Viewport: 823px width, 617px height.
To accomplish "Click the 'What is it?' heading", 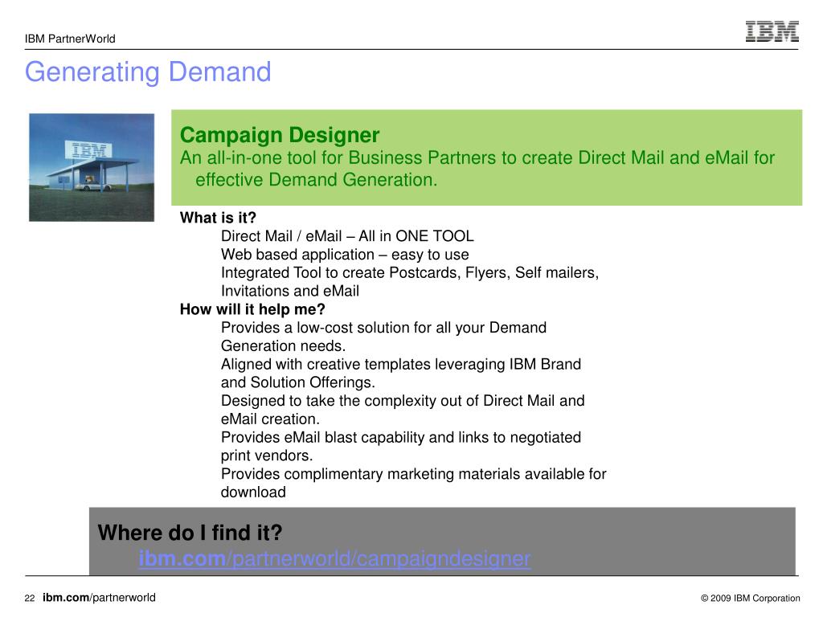I will (x=218, y=218).
